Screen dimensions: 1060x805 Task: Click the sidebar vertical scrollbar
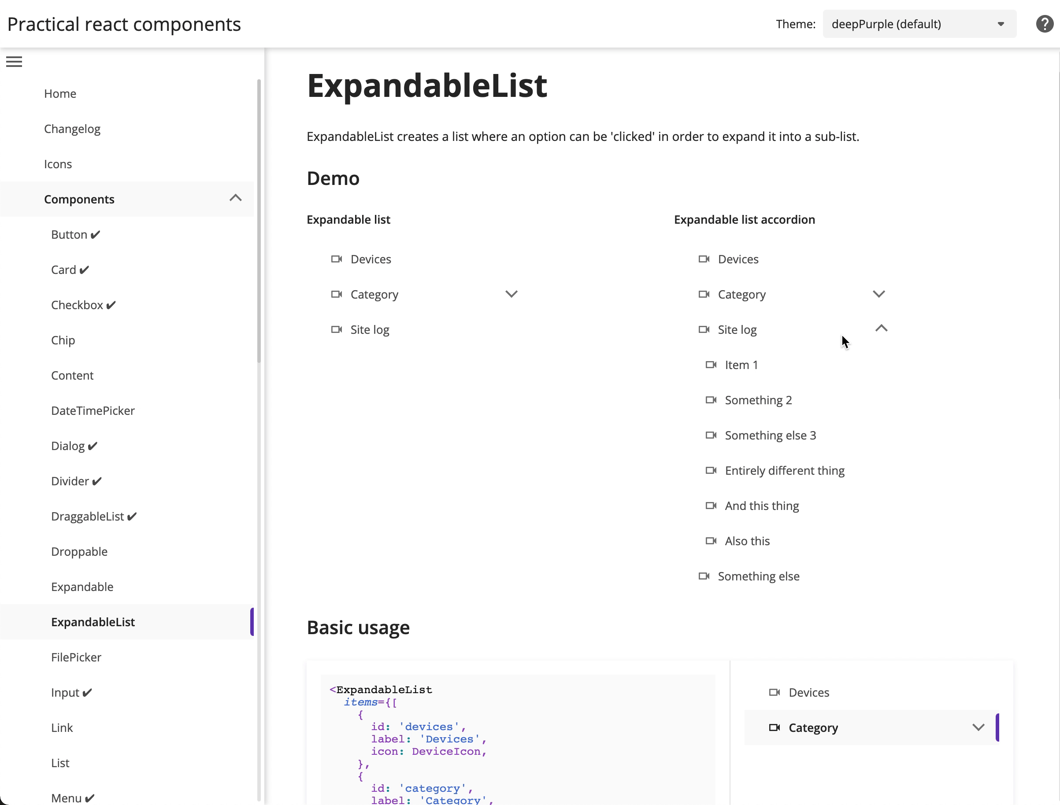click(x=259, y=221)
